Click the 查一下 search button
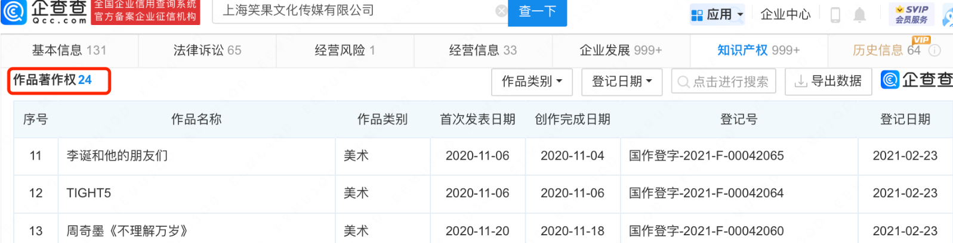 (x=537, y=12)
